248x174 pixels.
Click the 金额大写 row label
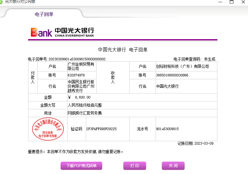(48, 105)
